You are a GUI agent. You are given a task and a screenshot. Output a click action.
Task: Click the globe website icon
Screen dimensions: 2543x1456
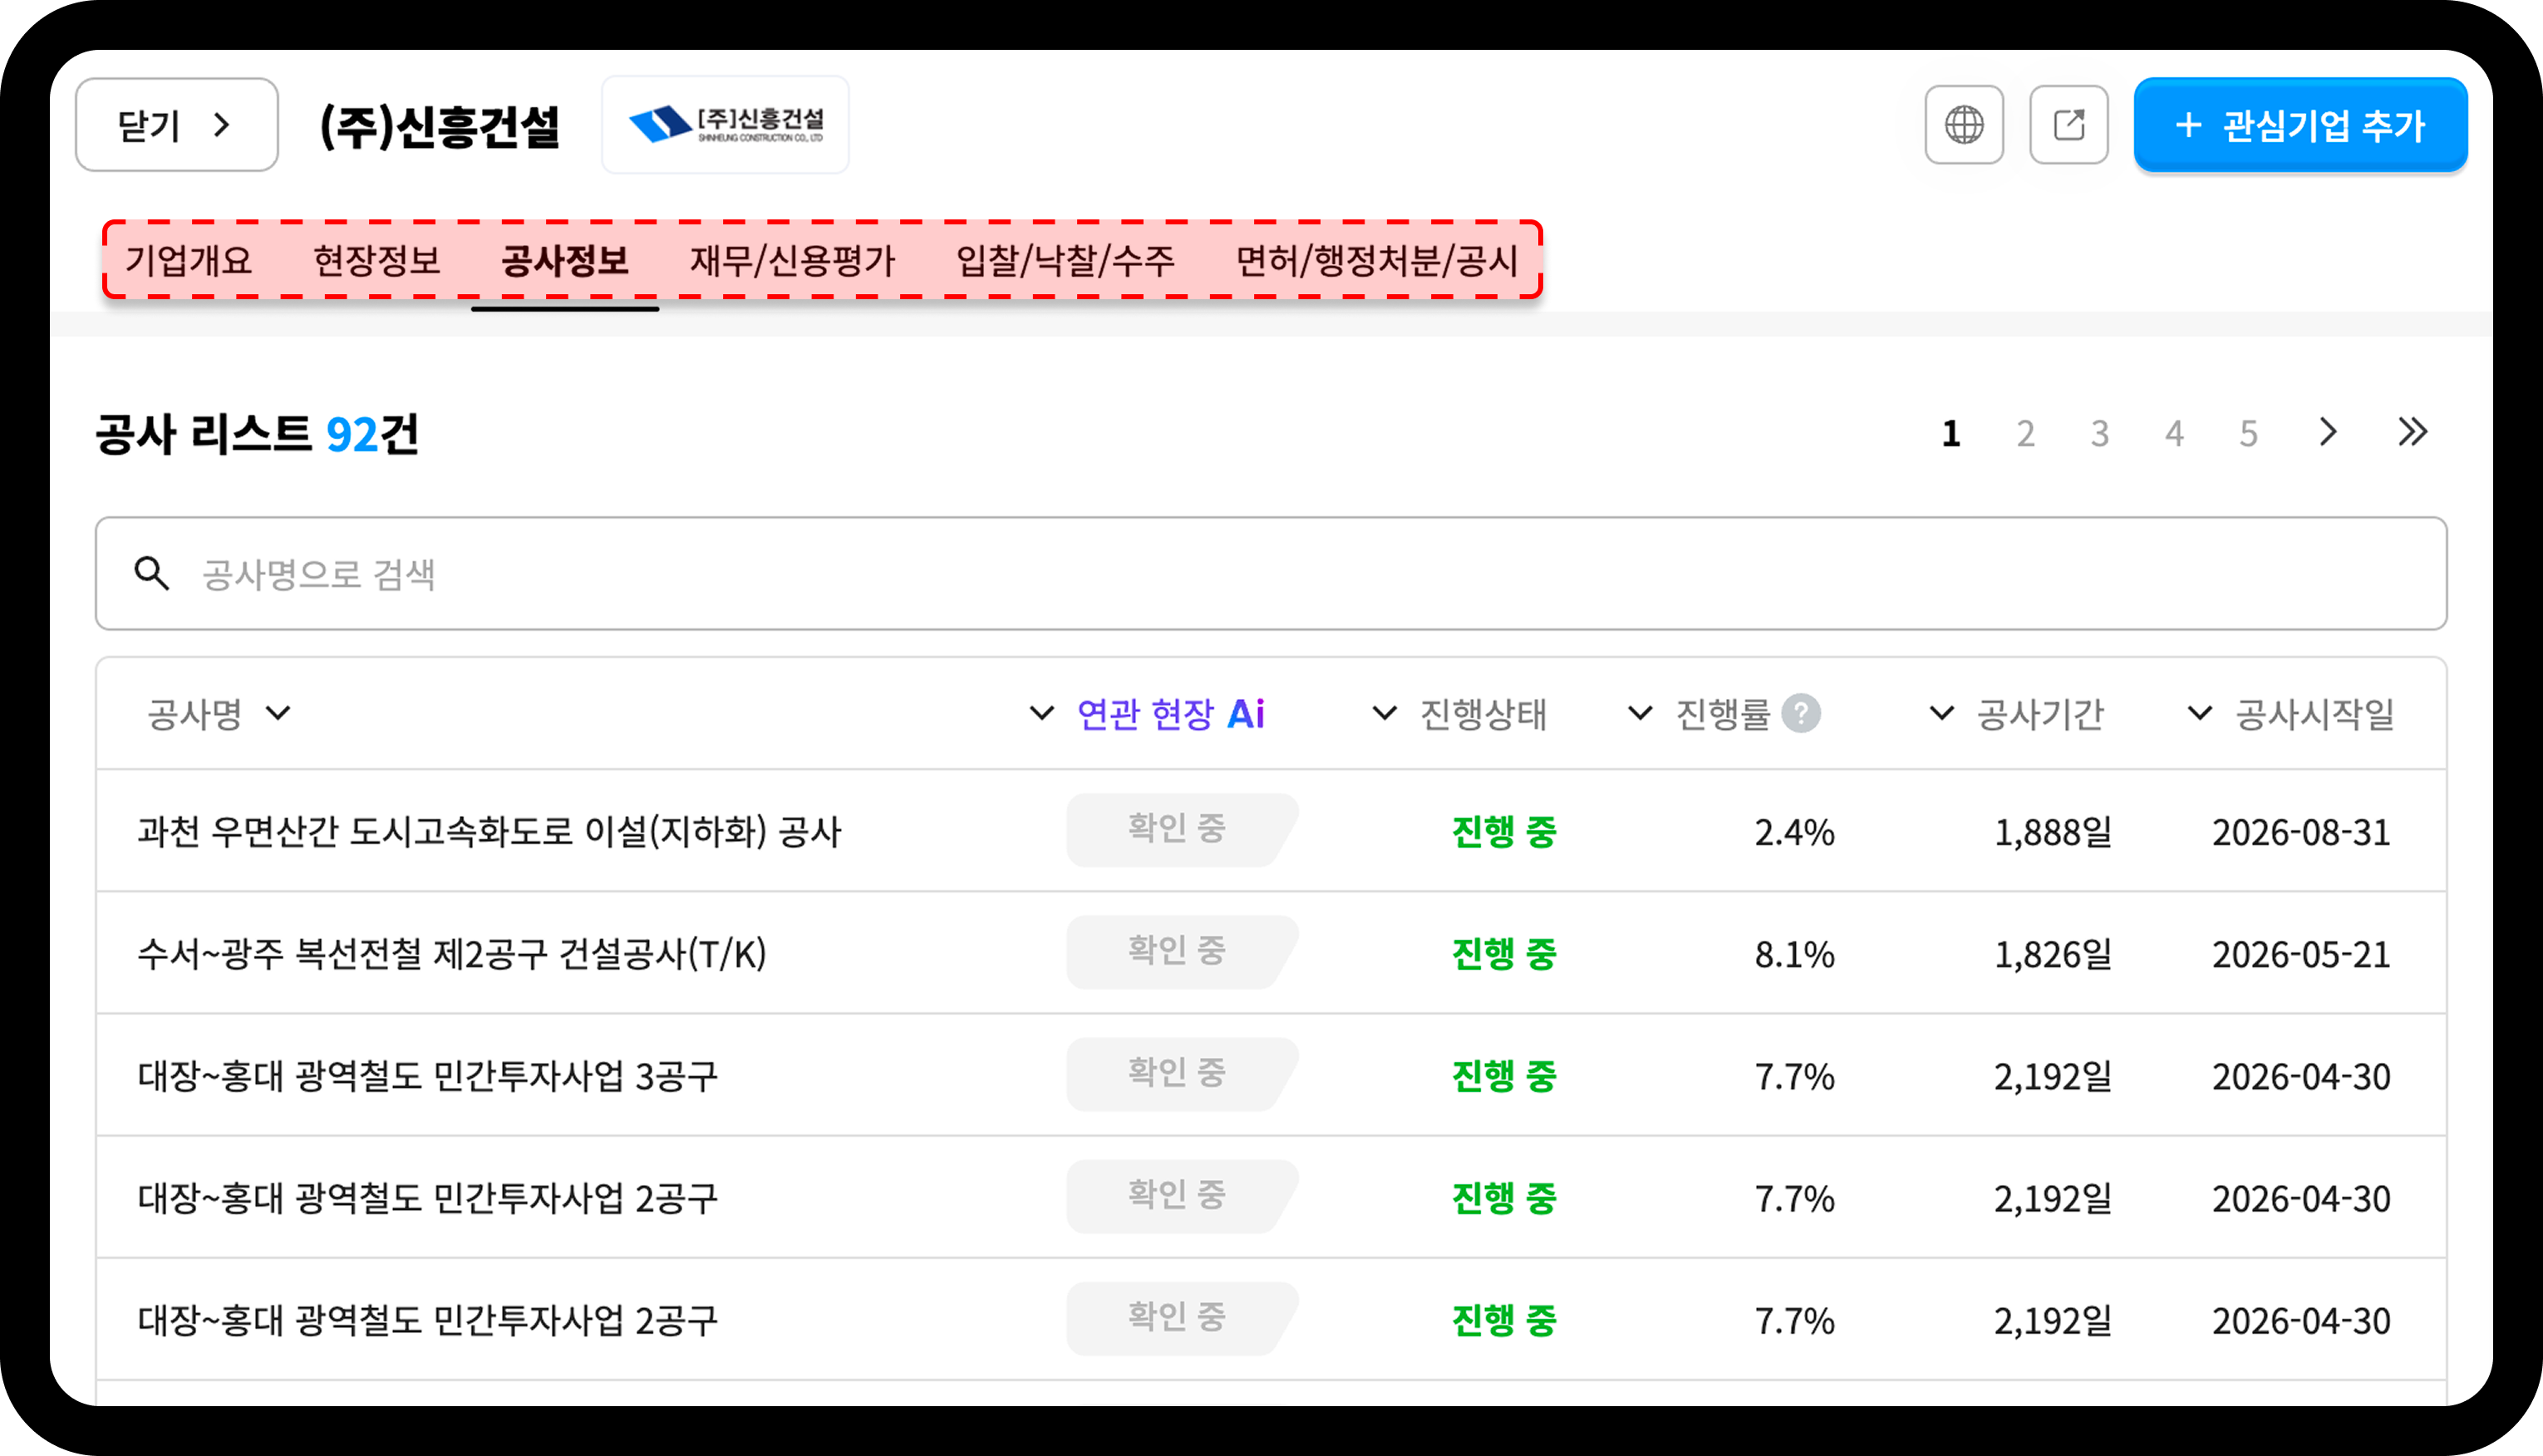pos(1964,125)
